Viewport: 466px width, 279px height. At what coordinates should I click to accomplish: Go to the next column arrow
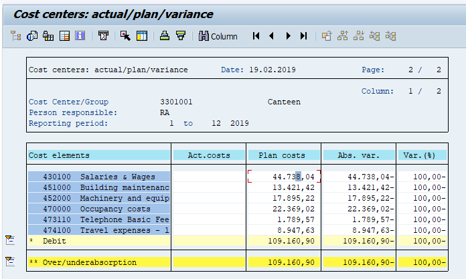[288, 36]
